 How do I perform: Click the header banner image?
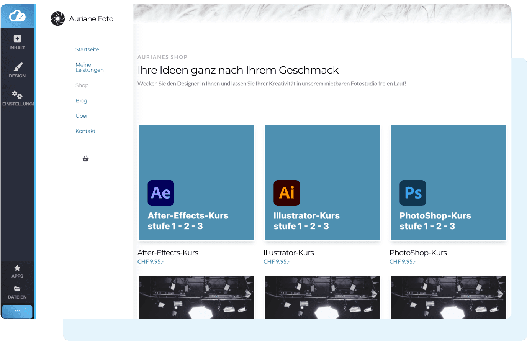coord(322,14)
